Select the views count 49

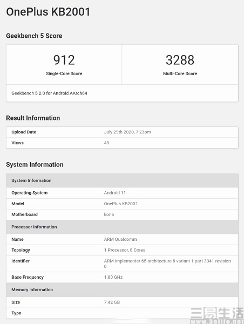click(x=106, y=143)
